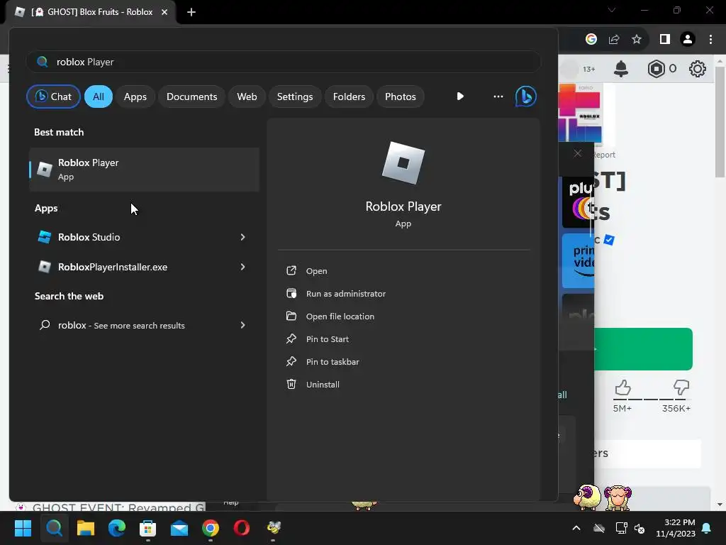
Task: Show more search filters arrow
Action: (x=459, y=97)
